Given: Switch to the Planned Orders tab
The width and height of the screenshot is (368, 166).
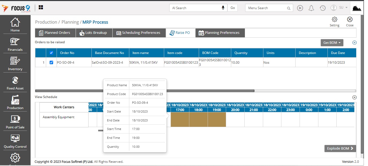Looking at the screenshot, I should pyautogui.click(x=55, y=33).
